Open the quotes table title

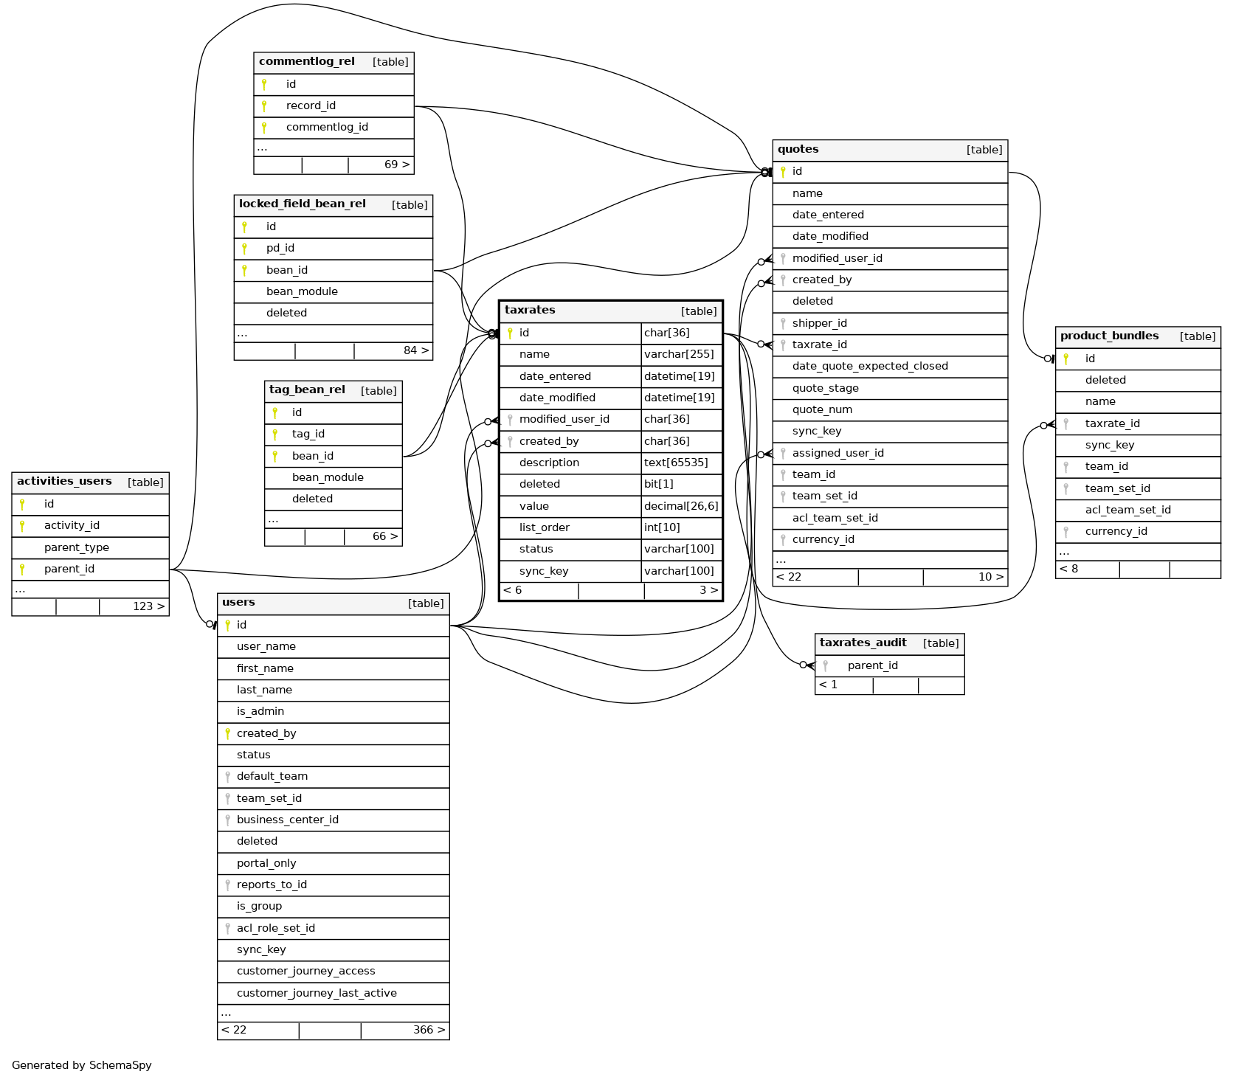click(x=798, y=149)
